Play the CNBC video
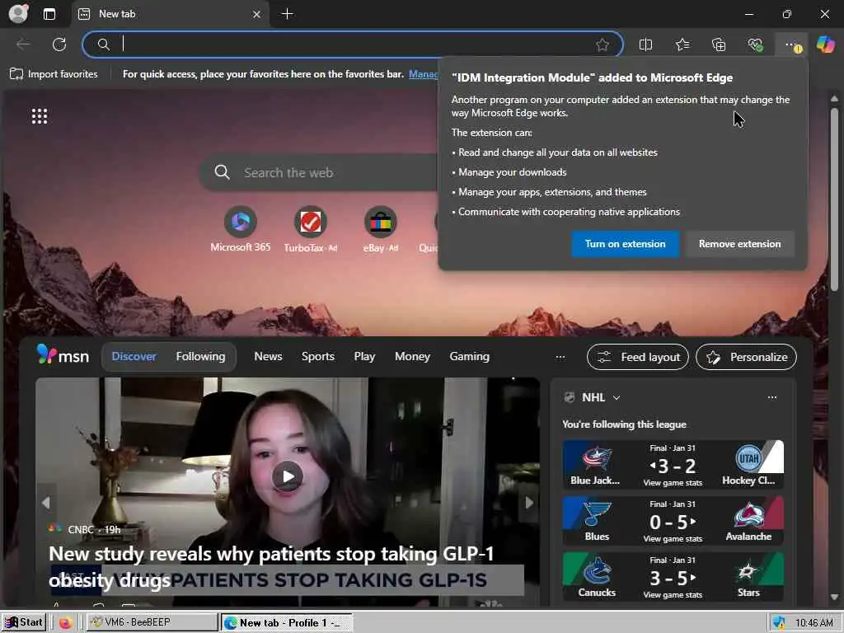 (288, 476)
